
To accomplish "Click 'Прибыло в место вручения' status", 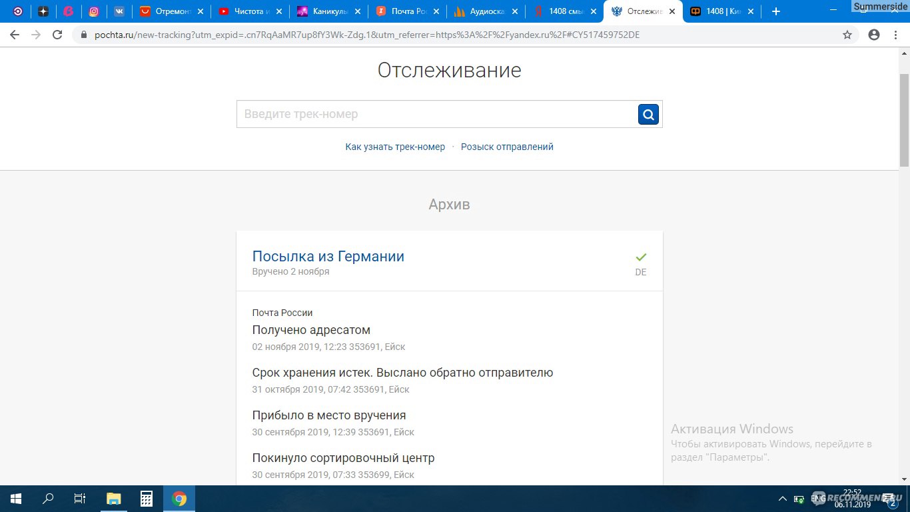I will [329, 415].
